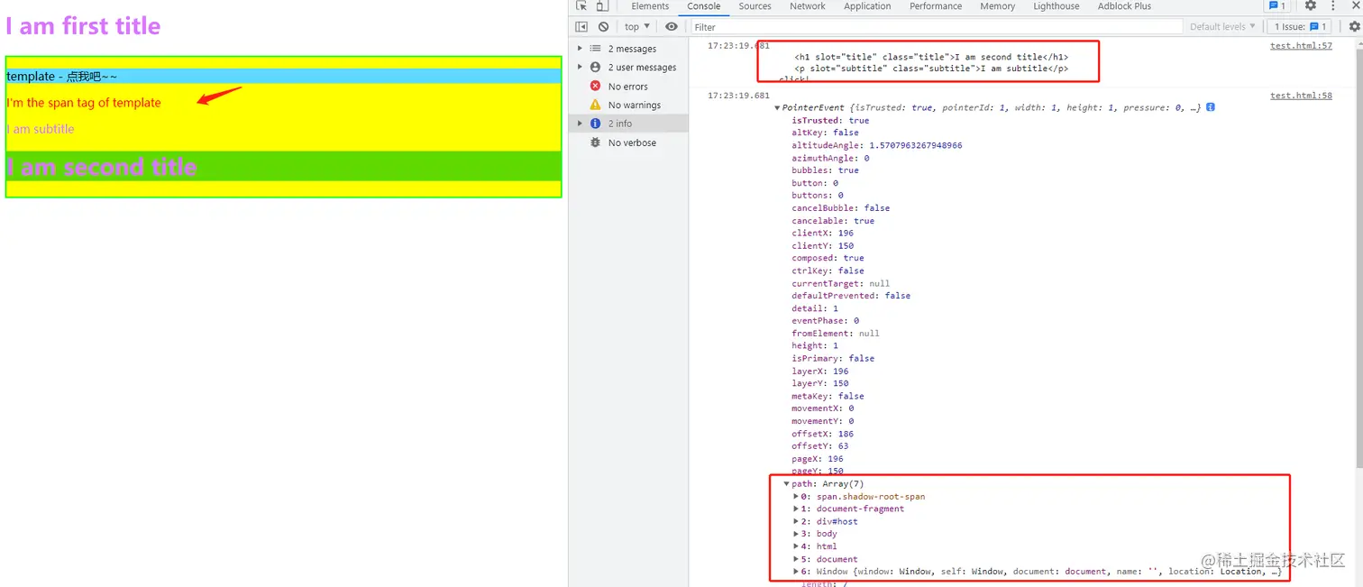The height and width of the screenshot is (587, 1363).
Task: Open the top context dropdown
Action: click(637, 27)
